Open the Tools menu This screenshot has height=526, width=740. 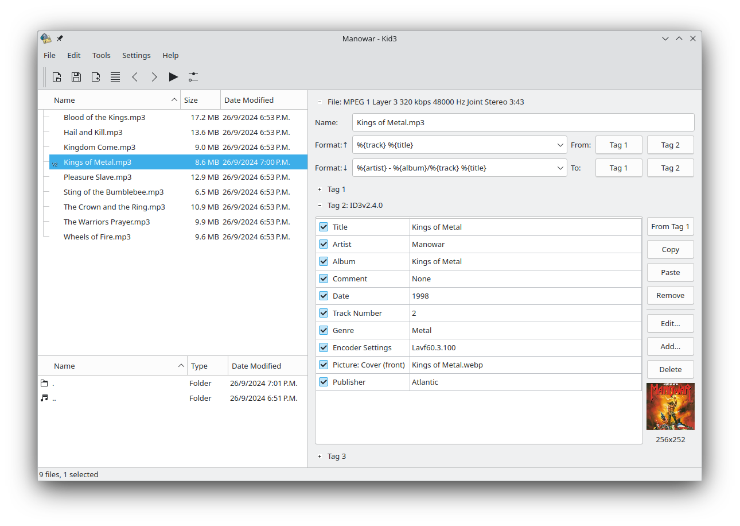[x=101, y=56]
